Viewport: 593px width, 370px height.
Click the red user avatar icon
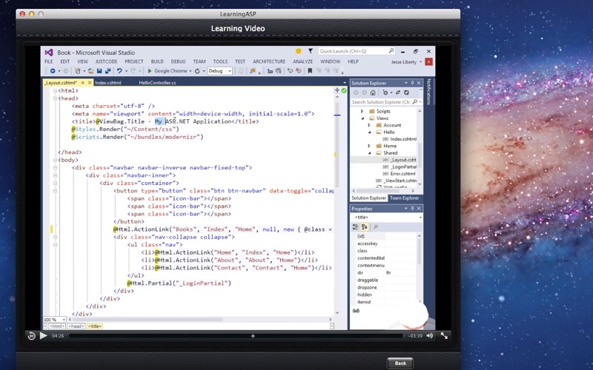428,62
